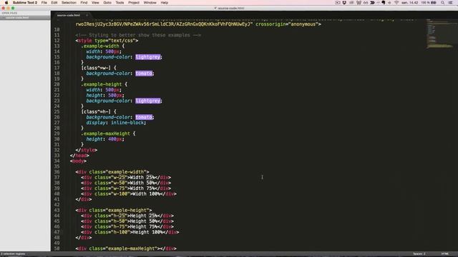Click the 'Width 75%' div line

coord(126,188)
